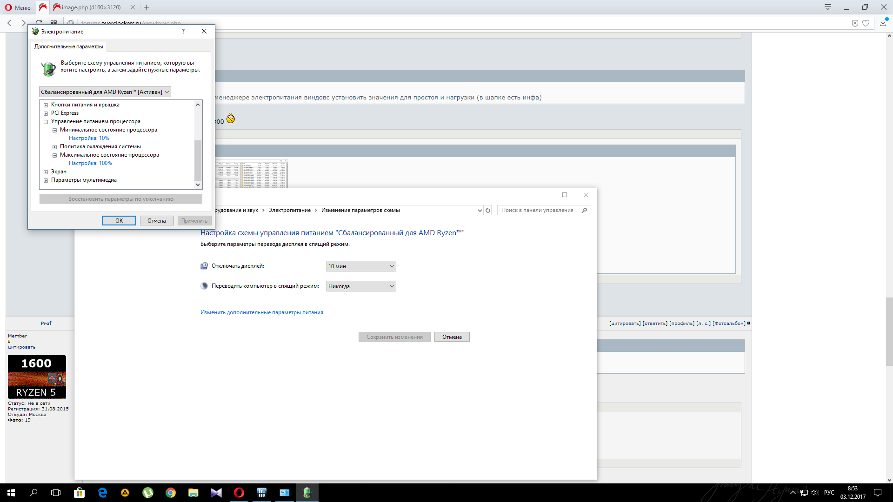The image size is (893, 502).
Task: Open Microsoft Store from taskbar
Action: click(x=79, y=493)
